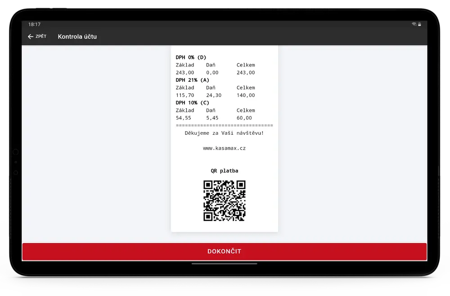Click the total value 140,00
Screen dimensions: 450x296
click(246, 95)
